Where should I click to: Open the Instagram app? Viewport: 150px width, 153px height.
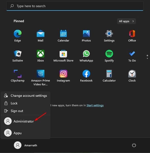(x=63, y=76)
